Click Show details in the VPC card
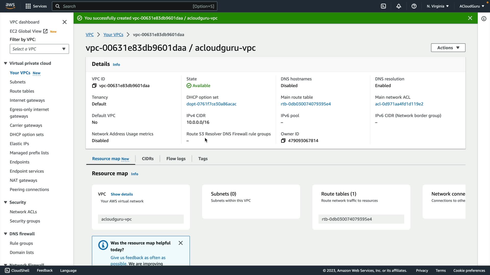Viewport: 490px width, 275px height. tap(122, 194)
